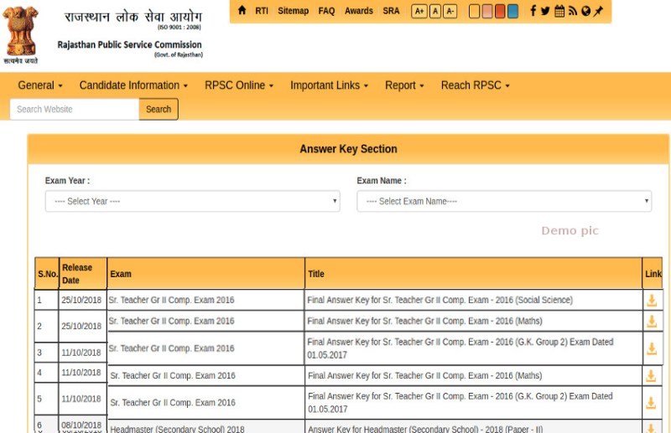Open the RSS feed icon
The height and width of the screenshot is (433, 671).
pyautogui.click(x=572, y=11)
